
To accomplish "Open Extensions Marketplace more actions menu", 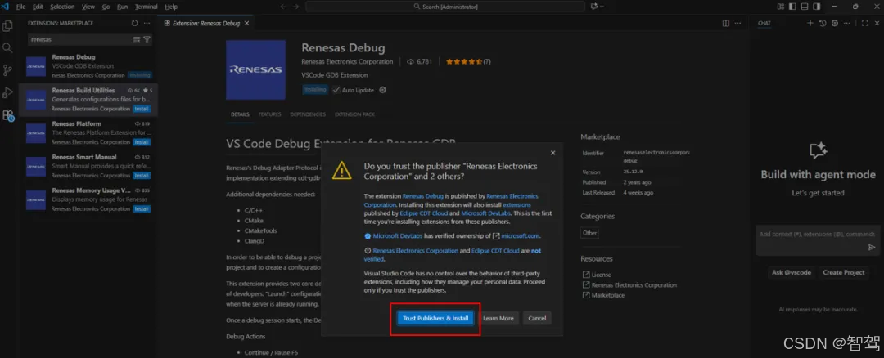I will pos(147,23).
